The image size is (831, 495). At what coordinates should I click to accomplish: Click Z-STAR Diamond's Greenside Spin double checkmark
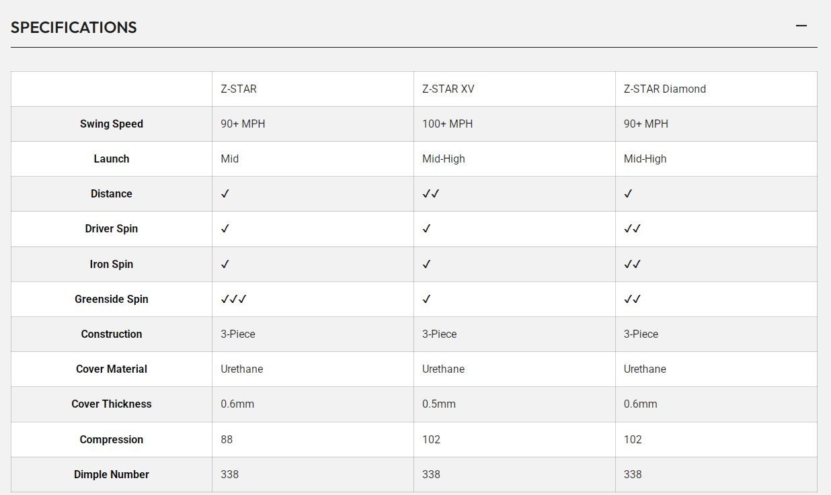point(633,299)
